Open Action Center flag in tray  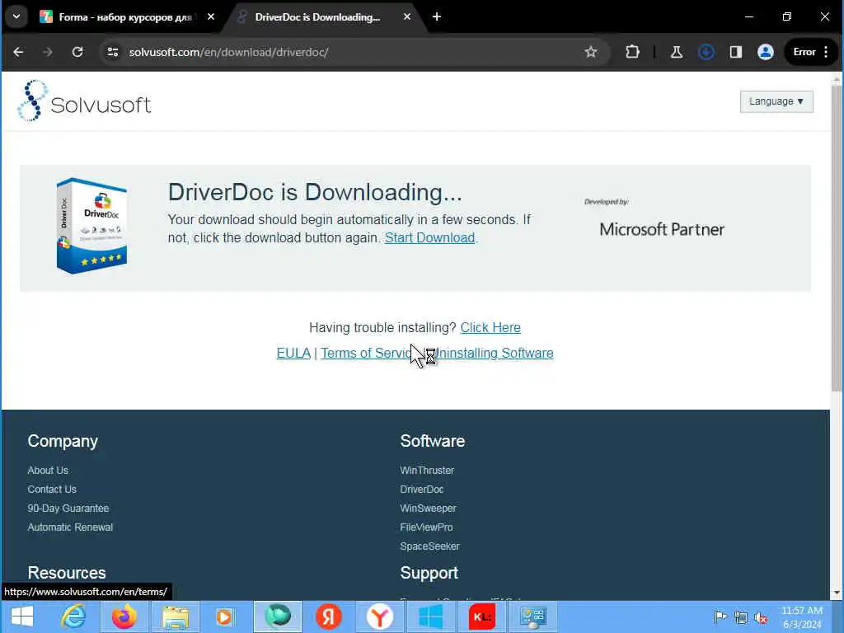click(x=720, y=617)
